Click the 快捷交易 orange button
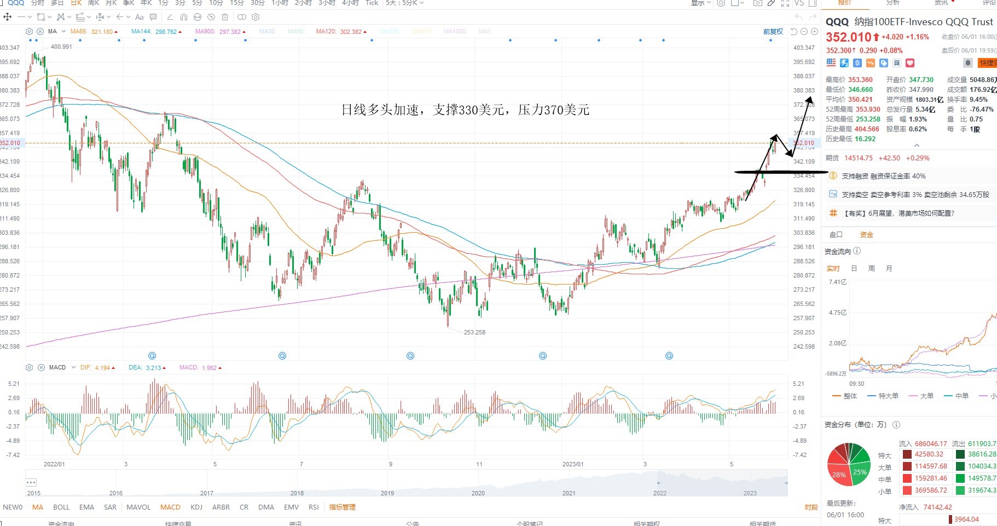Screen dimensions: 997x526 coord(988,63)
